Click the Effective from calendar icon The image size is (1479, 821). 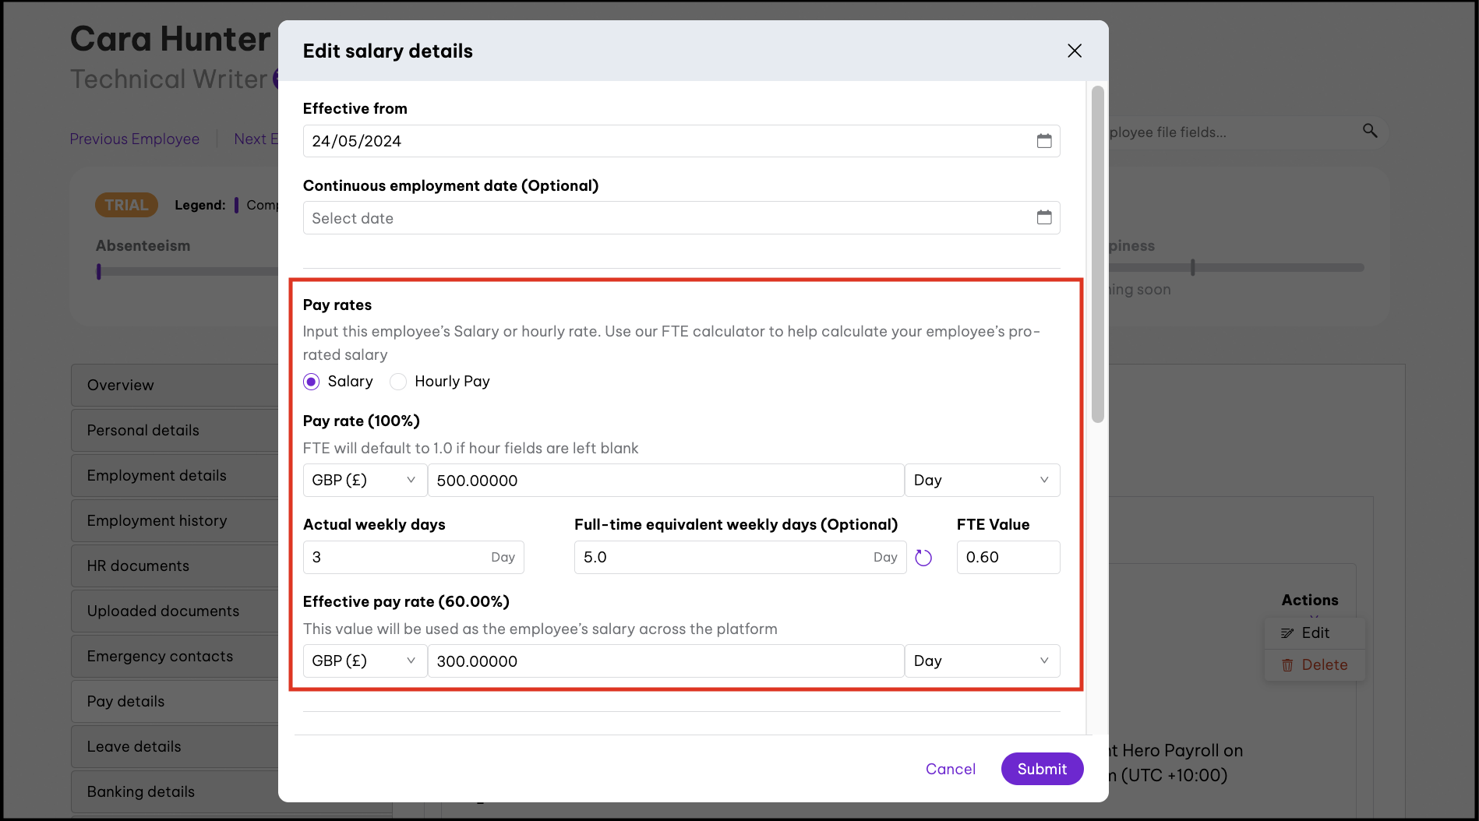(x=1043, y=141)
